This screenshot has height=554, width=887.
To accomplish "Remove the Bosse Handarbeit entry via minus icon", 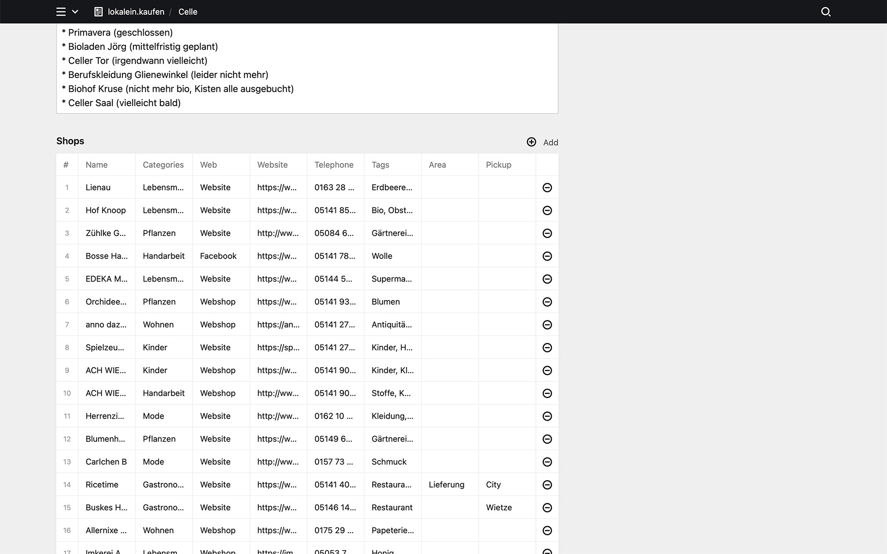I will [547, 256].
